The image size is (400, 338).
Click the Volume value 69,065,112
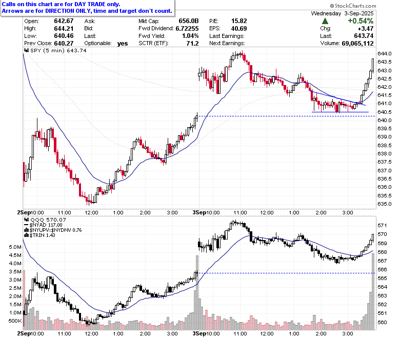357,44
